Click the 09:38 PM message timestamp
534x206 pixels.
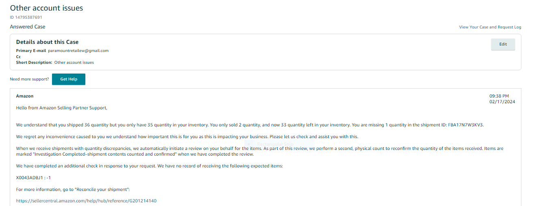[x=499, y=96]
